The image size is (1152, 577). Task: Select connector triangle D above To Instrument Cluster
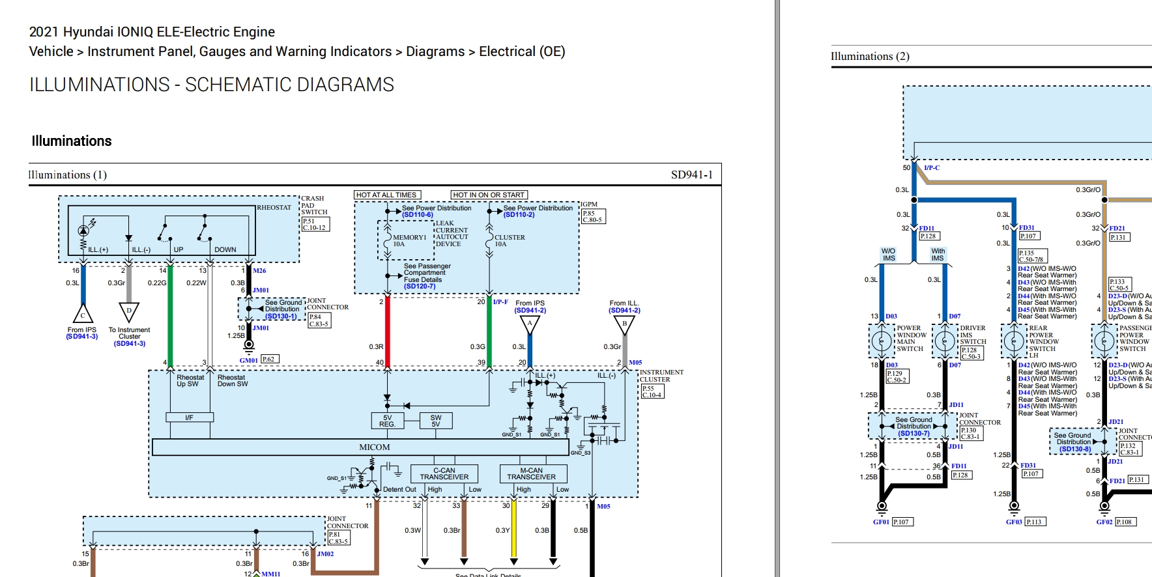click(129, 312)
